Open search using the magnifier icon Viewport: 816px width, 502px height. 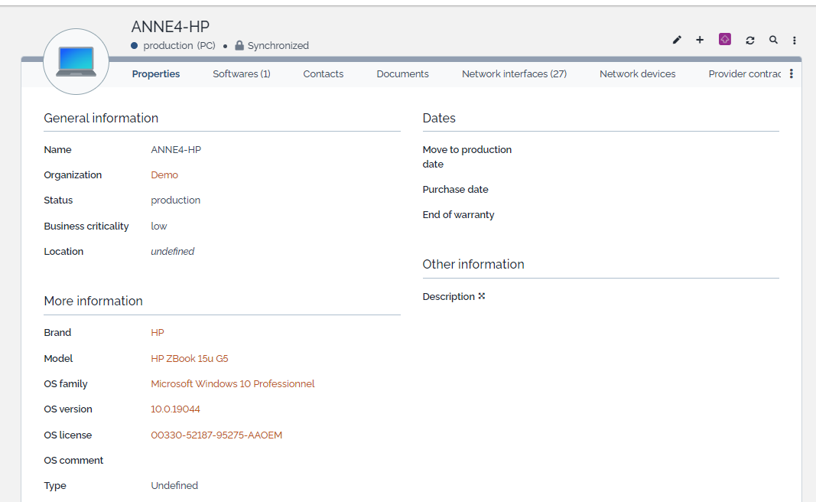coord(773,40)
